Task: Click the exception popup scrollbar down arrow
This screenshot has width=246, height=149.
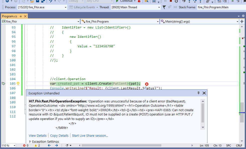Action: pyautogui.click(x=203, y=127)
